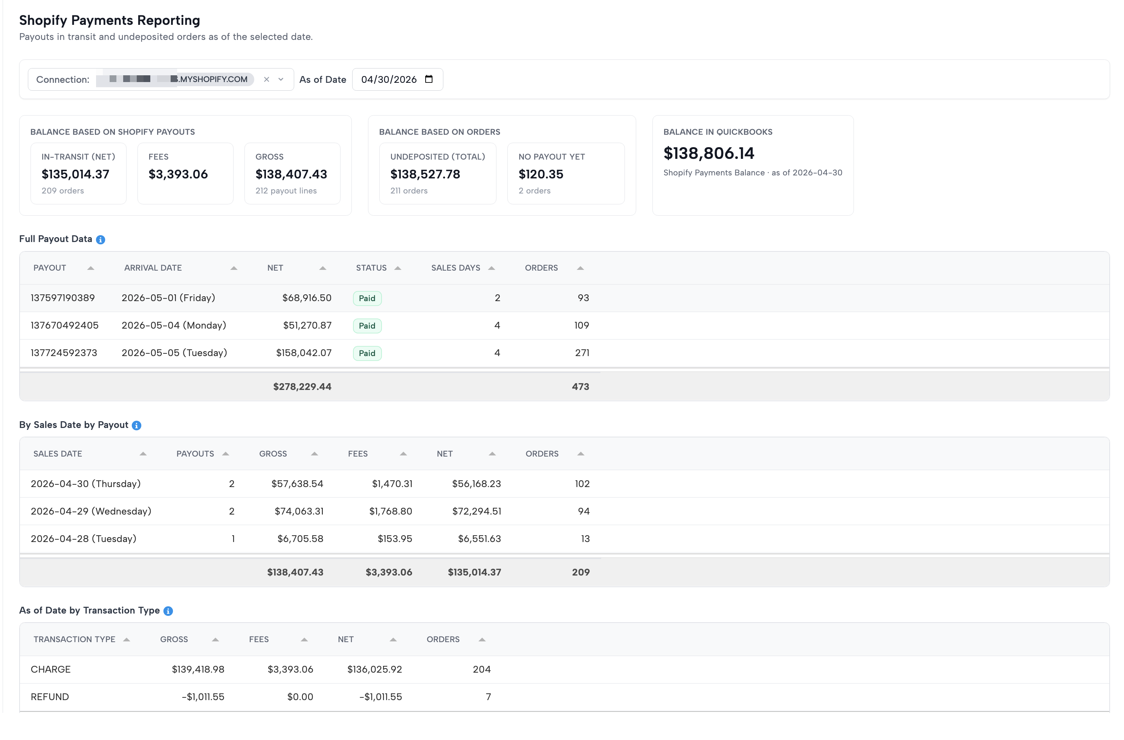Select the 2026-04-28 (Tuesday) sales date row

pos(564,539)
